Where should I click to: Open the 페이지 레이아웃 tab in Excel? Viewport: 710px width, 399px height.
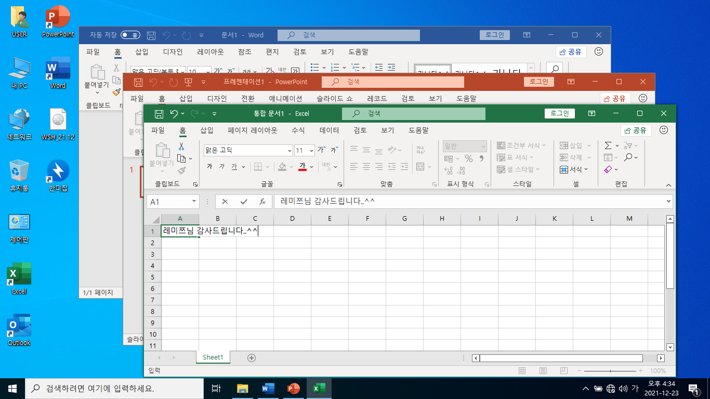[x=253, y=130]
